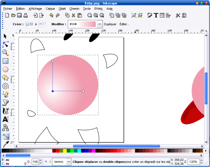Open the Fichier menu
This screenshot has width=210, height=167.
[x=8, y=9]
